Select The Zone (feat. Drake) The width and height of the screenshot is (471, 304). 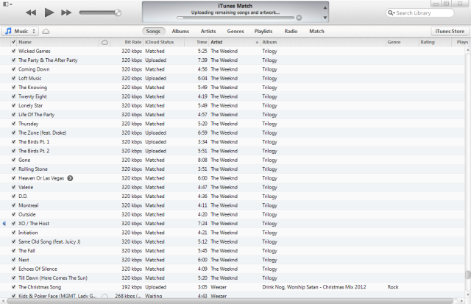43,132
